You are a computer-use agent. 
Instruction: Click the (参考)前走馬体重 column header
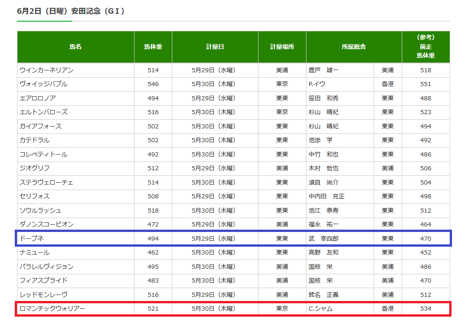pos(426,46)
